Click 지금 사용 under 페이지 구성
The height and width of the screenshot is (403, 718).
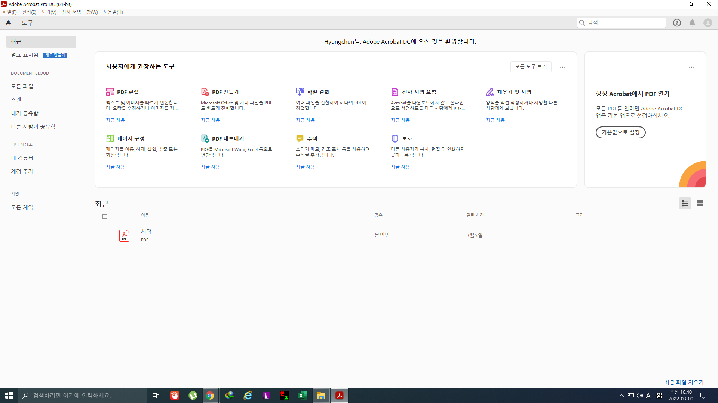(115, 167)
